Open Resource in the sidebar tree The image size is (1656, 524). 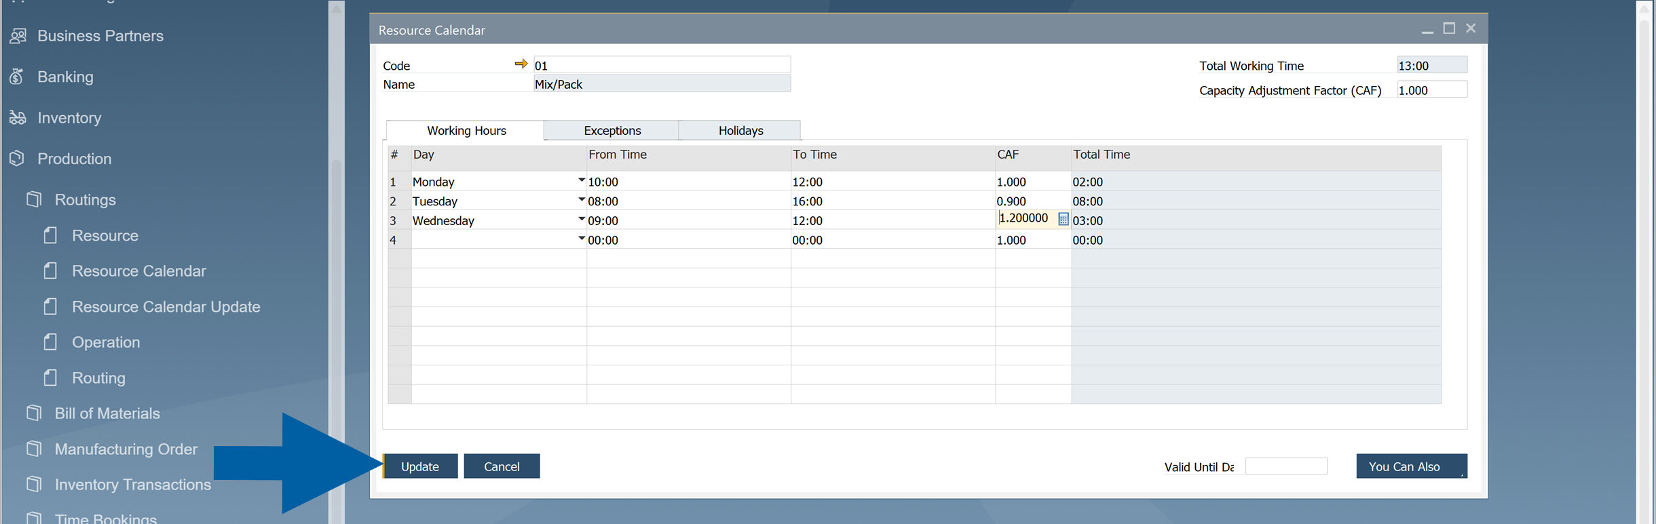105,235
